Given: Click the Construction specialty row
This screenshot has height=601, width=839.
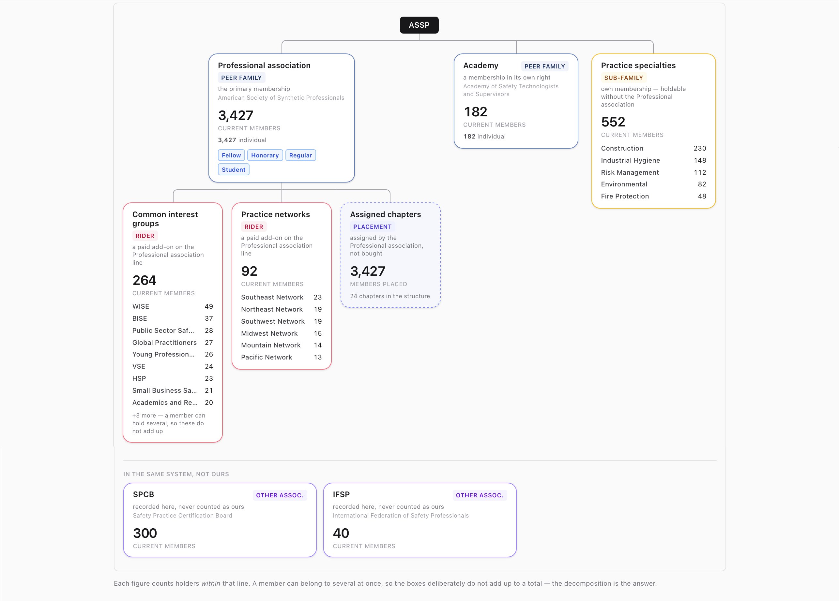Looking at the screenshot, I should click(x=653, y=148).
